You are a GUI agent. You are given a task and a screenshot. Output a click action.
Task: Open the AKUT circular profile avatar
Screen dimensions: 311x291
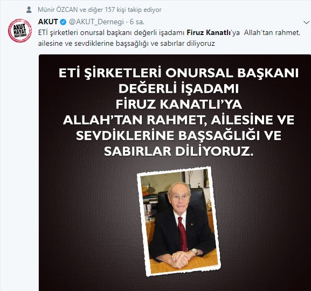pyautogui.click(x=20, y=31)
